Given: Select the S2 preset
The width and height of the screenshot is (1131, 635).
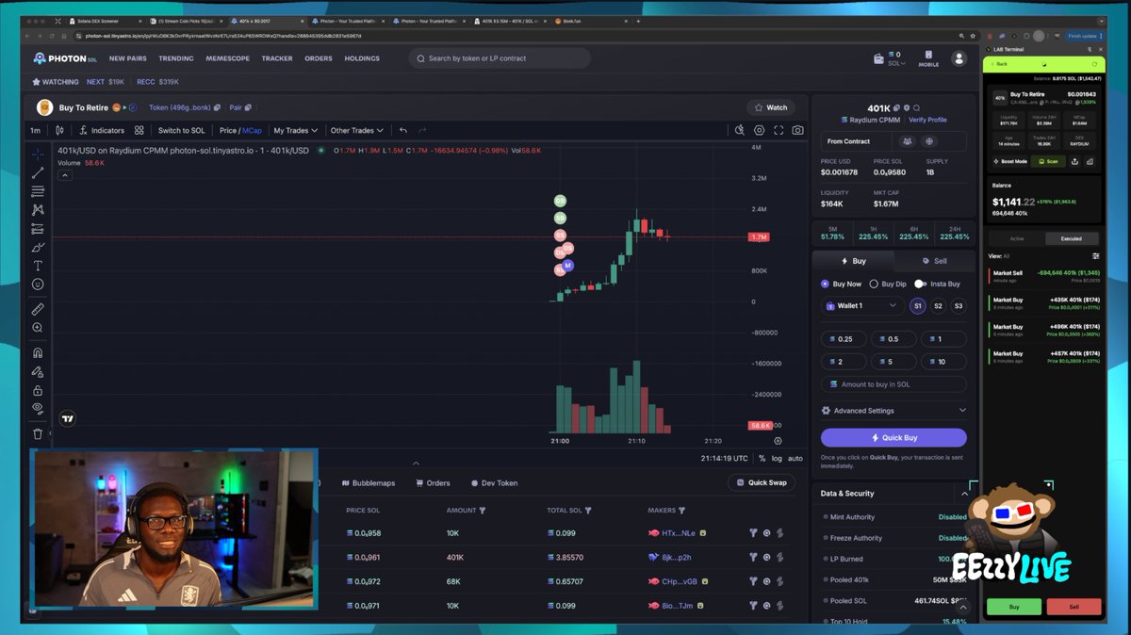Looking at the screenshot, I should [x=938, y=305].
